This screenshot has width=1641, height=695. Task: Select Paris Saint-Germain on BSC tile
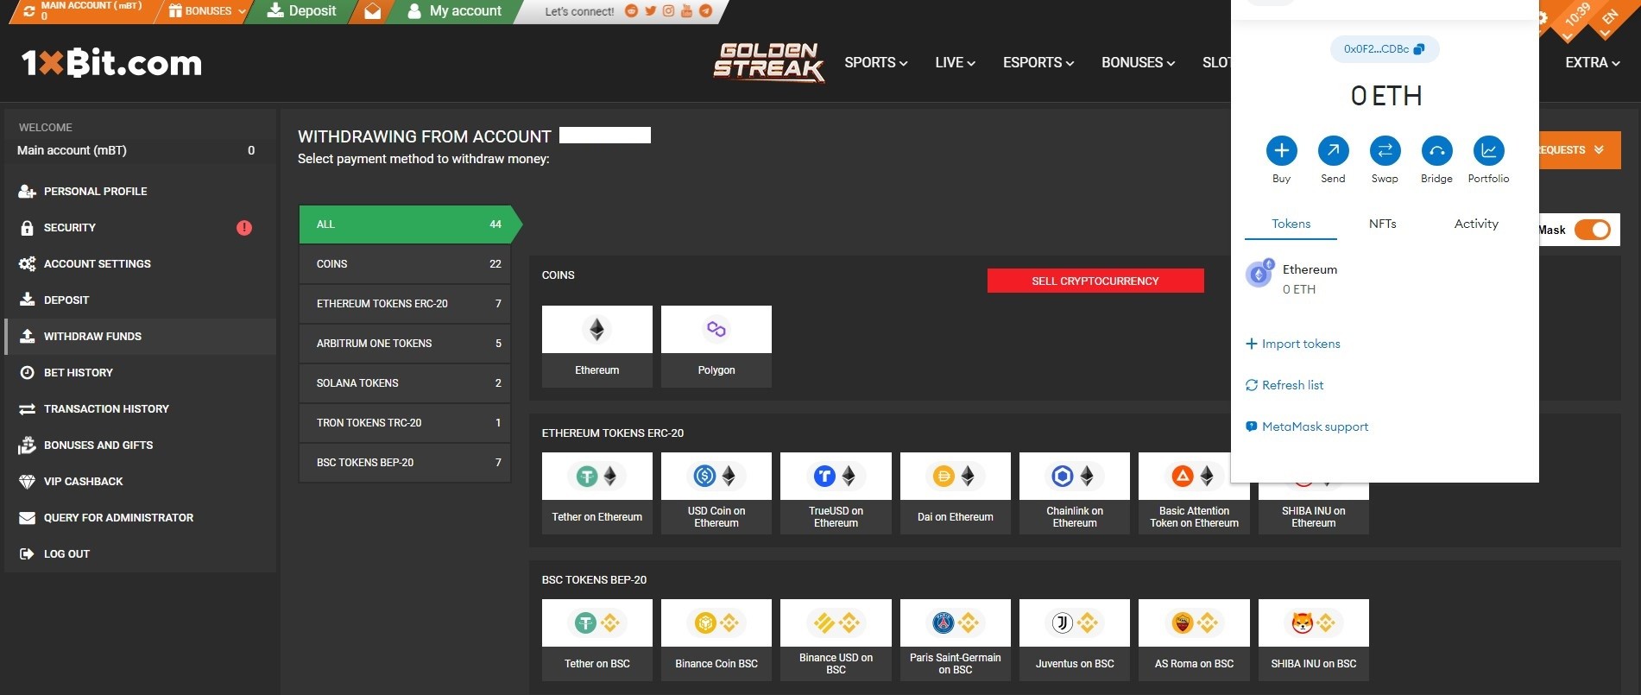point(956,640)
